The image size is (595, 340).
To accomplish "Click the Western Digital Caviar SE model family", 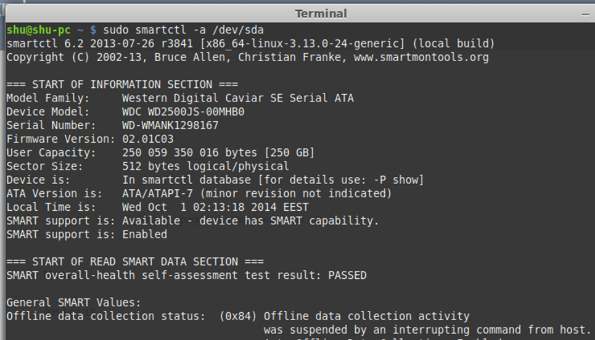I will coord(238,98).
